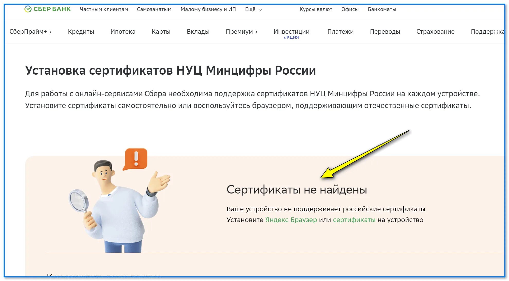509x281 pixels.
Task: Expand the Ещё dropdown menu
Action: (x=253, y=9)
